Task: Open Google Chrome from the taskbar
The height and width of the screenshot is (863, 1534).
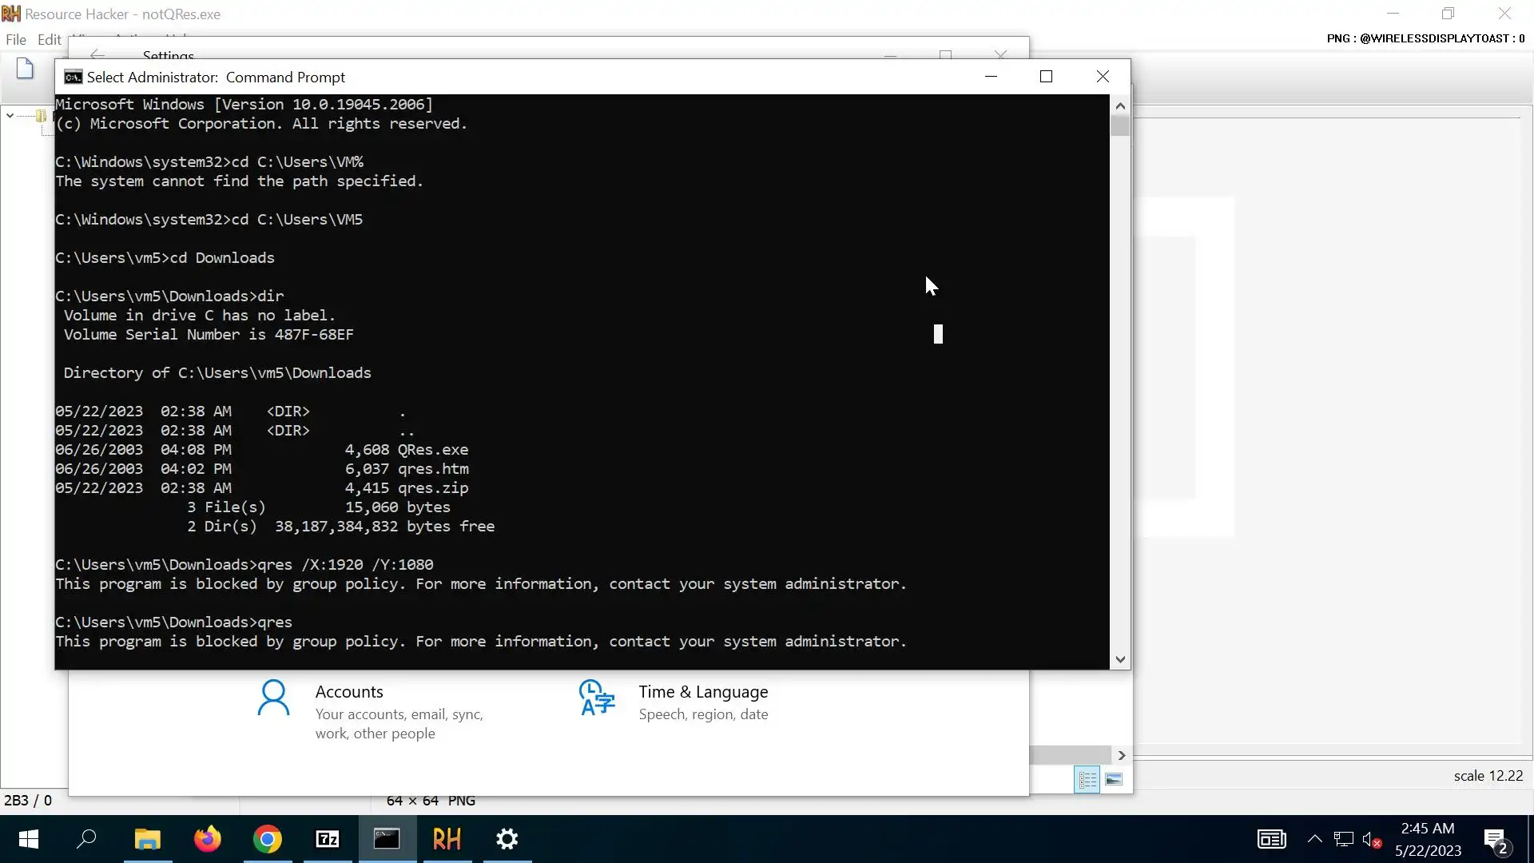Action: [268, 839]
